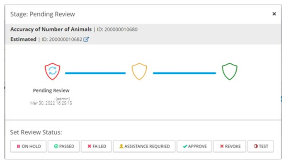Select the green final stage shield

pos(230,71)
